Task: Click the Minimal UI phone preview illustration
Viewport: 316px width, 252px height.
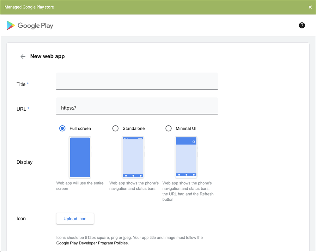Action: tap(186, 157)
